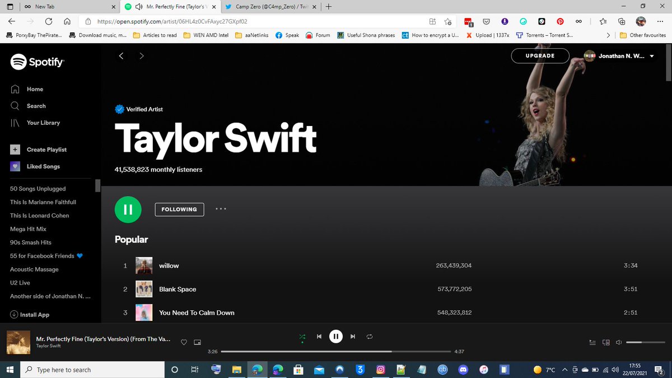Play the song willow
The width and height of the screenshot is (672, 378).
tap(169, 265)
